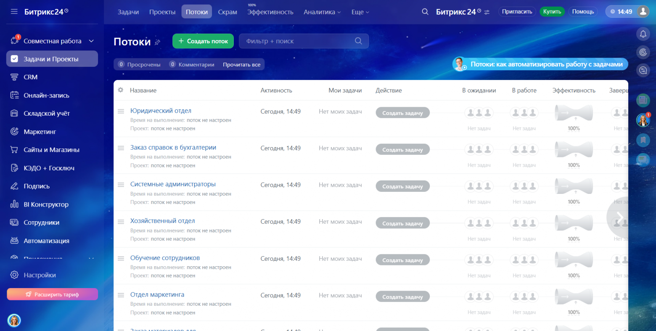Screen dimensions: 656x331
Task: Create task in Системные администраторы flow
Action: [x=402, y=186]
